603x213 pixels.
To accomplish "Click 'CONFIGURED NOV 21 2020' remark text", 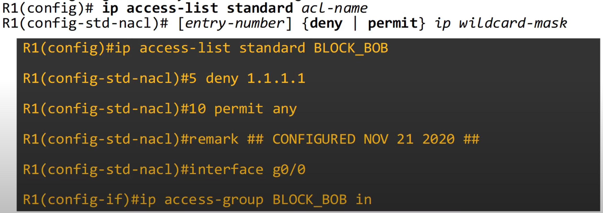I will [363, 139].
